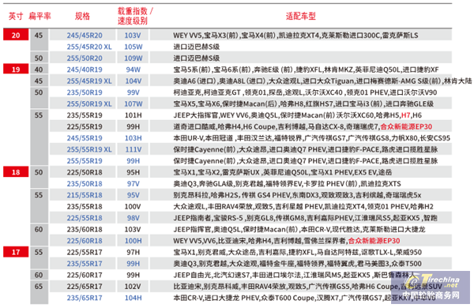Click load index 111V
Screen dimensions: 474x308
[134, 149]
